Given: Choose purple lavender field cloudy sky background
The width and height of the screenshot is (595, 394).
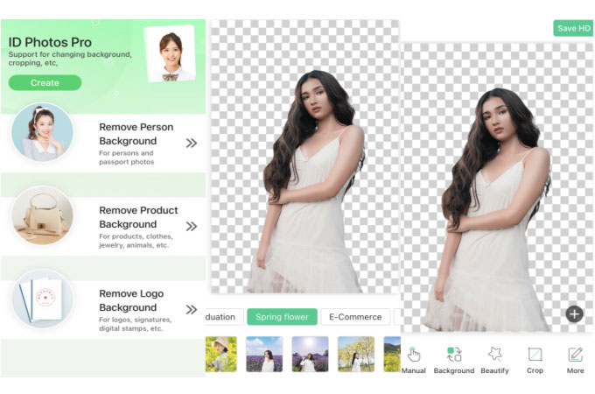Looking at the screenshot, I should 264,354.
